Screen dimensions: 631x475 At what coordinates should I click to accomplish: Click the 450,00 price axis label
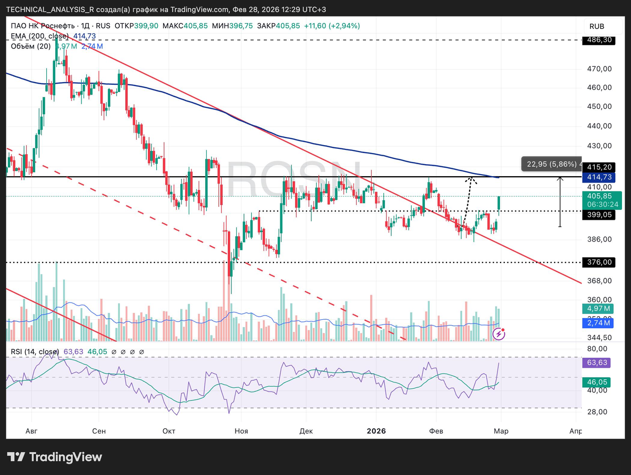(599, 106)
